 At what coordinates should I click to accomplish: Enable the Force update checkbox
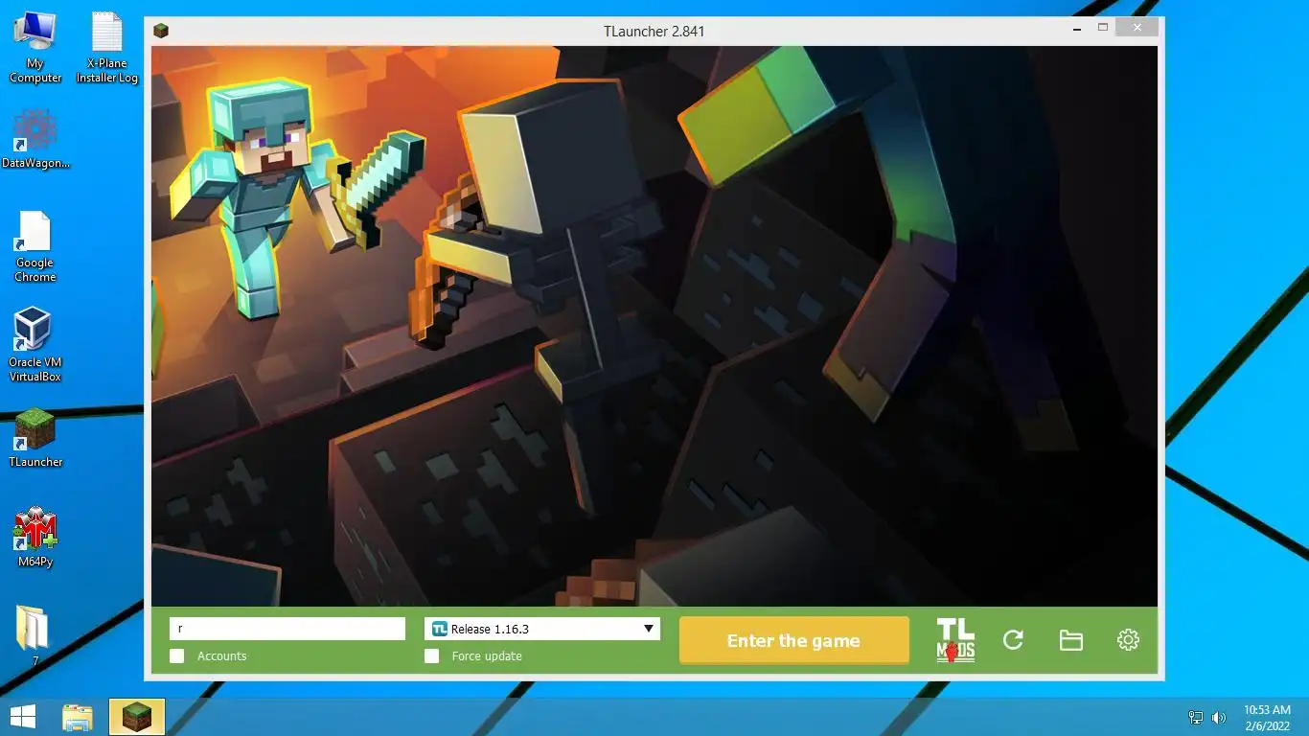(x=432, y=656)
